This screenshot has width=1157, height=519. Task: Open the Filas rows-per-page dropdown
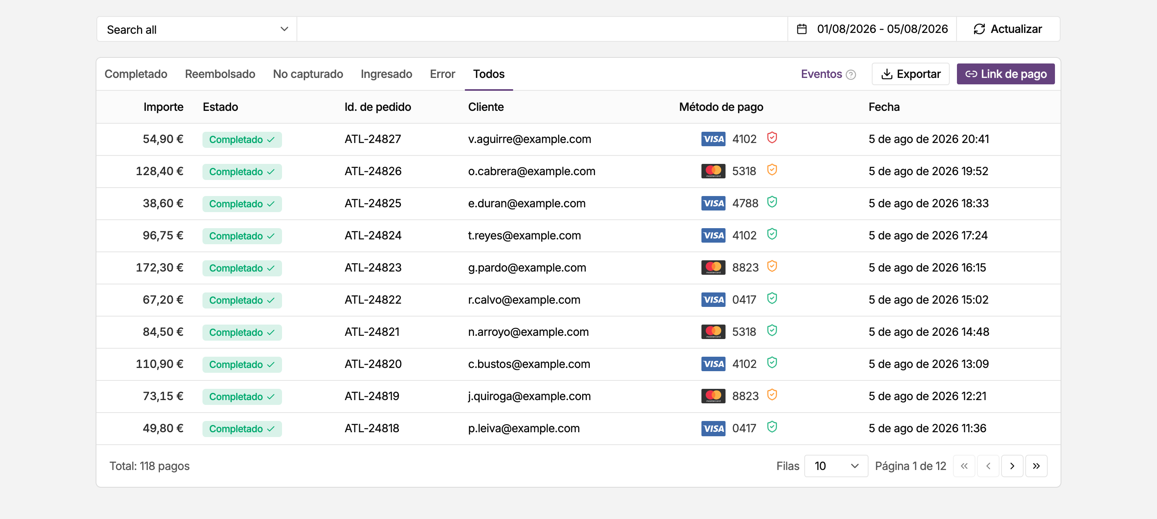836,466
